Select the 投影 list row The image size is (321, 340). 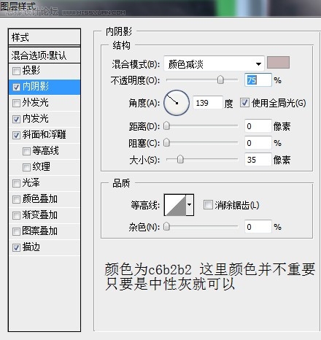45,71
